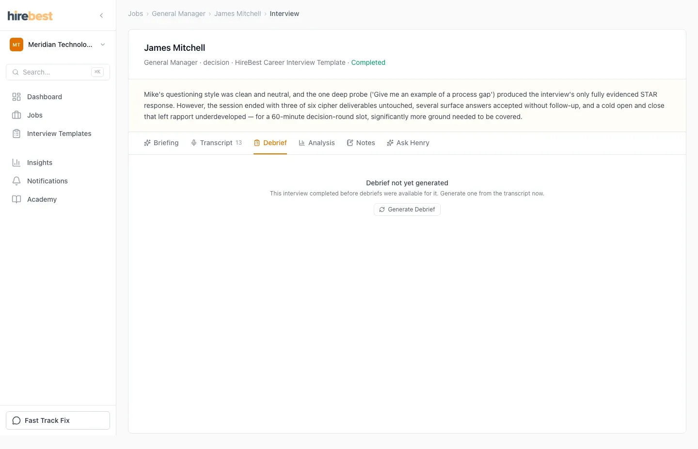
Task: Click the Dashboard grid icon
Action: (x=16, y=97)
